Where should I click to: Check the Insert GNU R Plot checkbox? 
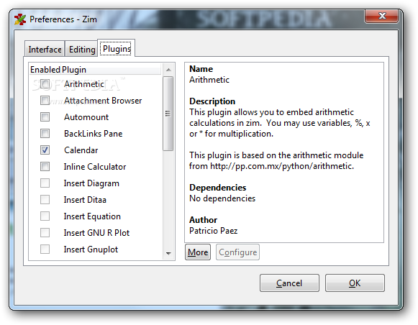point(45,232)
